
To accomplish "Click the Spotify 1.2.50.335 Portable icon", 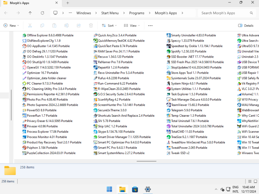I will click(169, 51).
